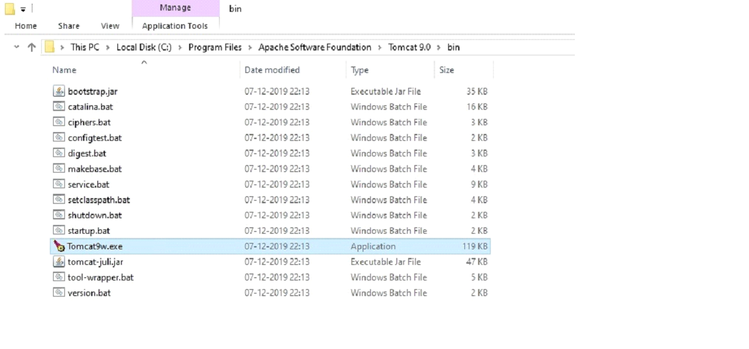Expand the chevron after Local Disk (C:) in the address bar
749x349 pixels.
coord(179,47)
